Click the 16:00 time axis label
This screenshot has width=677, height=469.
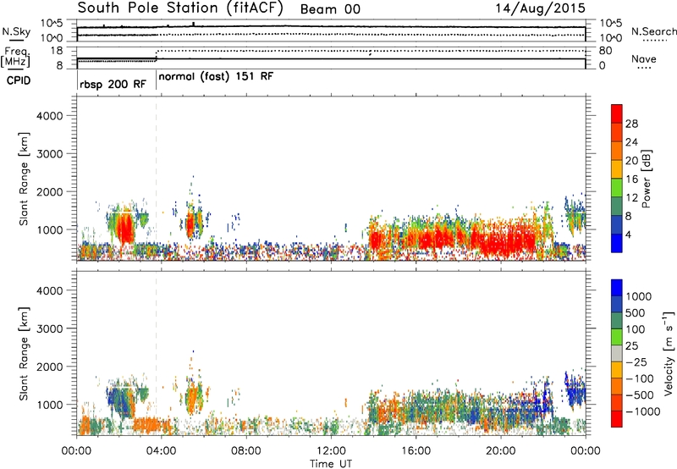(x=416, y=451)
